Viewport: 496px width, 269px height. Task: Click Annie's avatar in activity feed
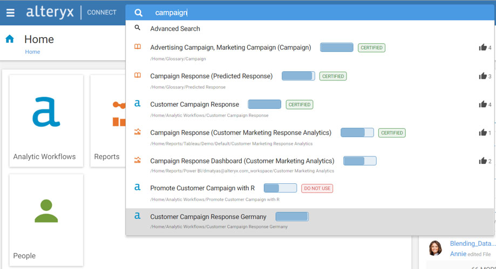tap(436, 248)
